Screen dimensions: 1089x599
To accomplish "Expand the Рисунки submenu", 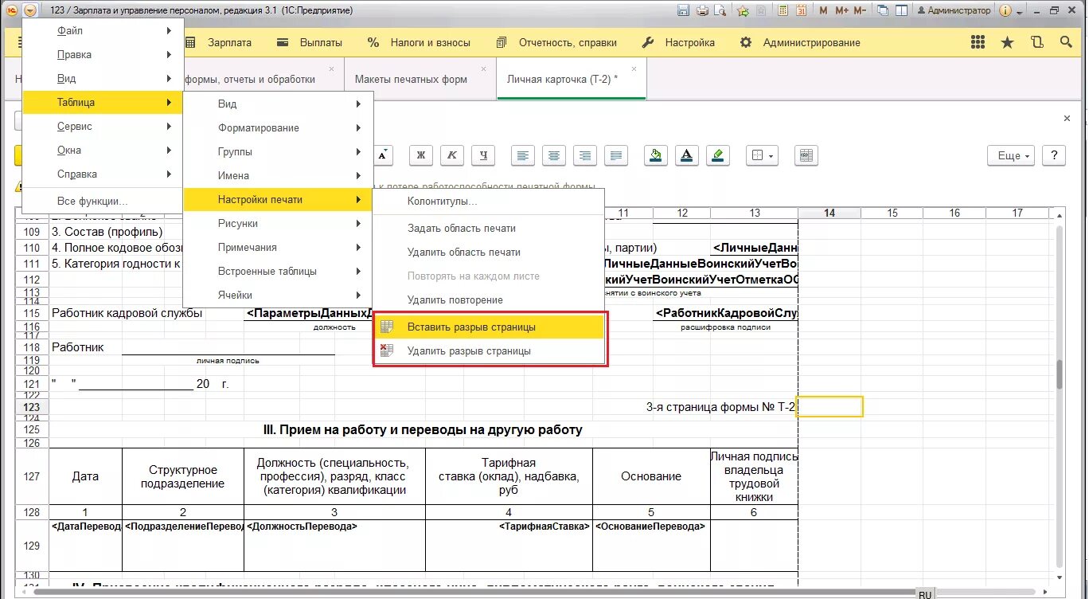I will pos(278,224).
